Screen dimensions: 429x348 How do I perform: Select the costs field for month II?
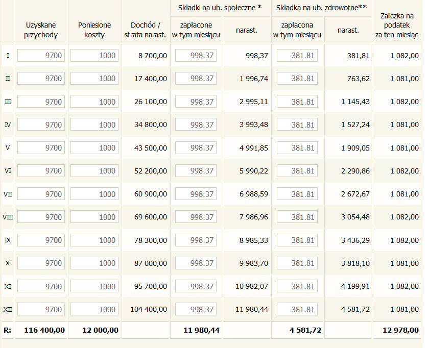94,79
